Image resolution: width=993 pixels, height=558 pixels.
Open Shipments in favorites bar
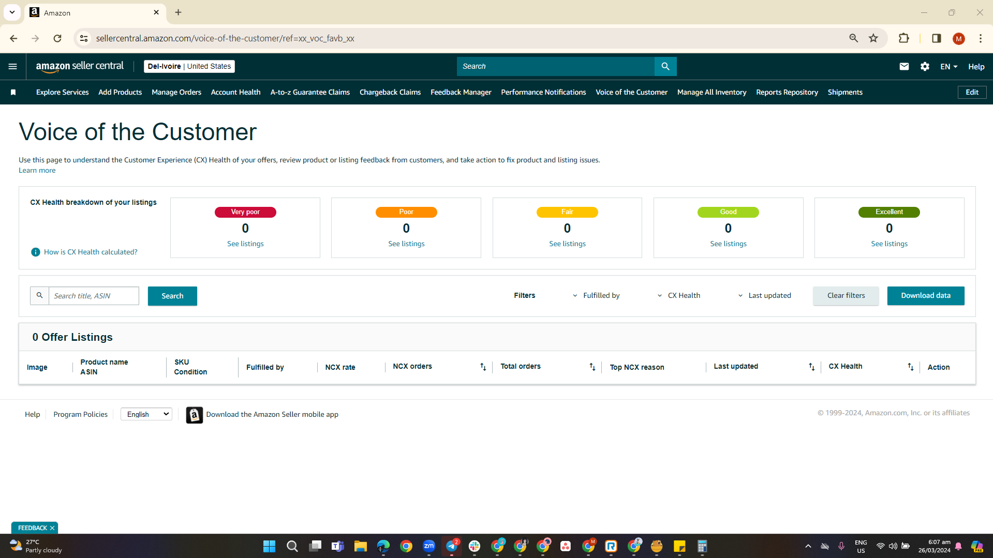click(x=845, y=92)
